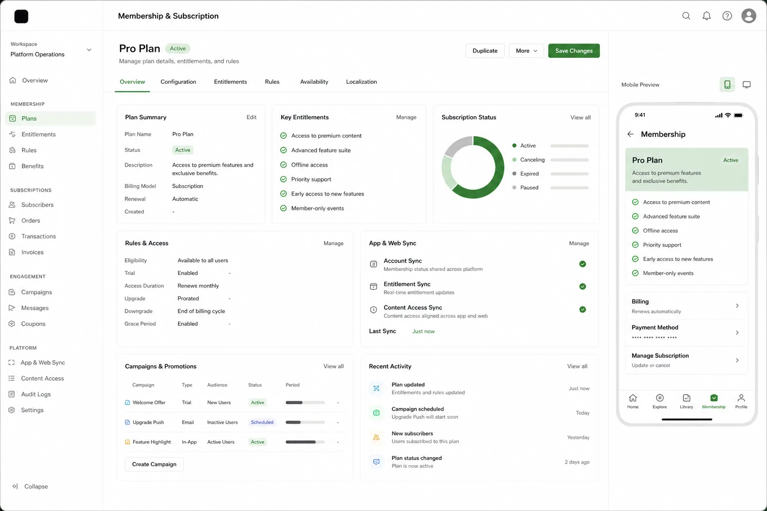This screenshot has width=767, height=511.
Task: Click Manage in Rules & Access
Action: [333, 244]
